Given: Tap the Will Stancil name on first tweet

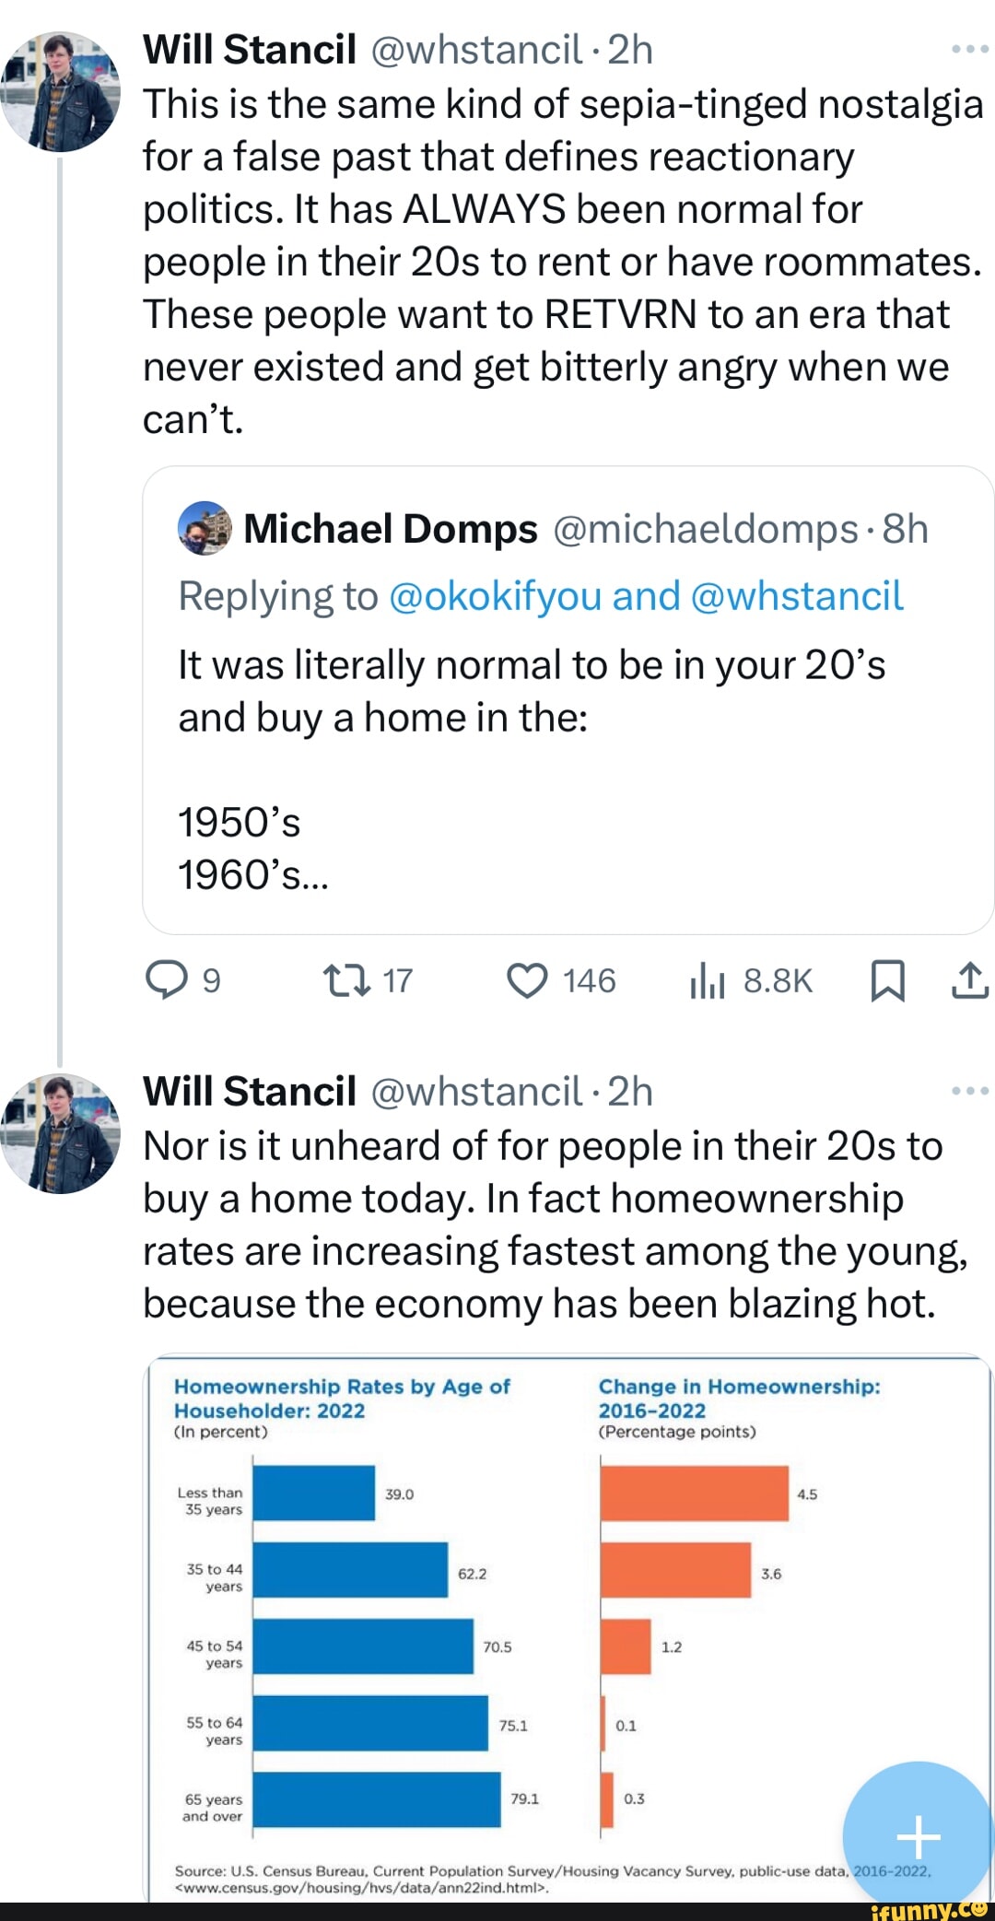Looking at the screenshot, I should click(x=250, y=50).
